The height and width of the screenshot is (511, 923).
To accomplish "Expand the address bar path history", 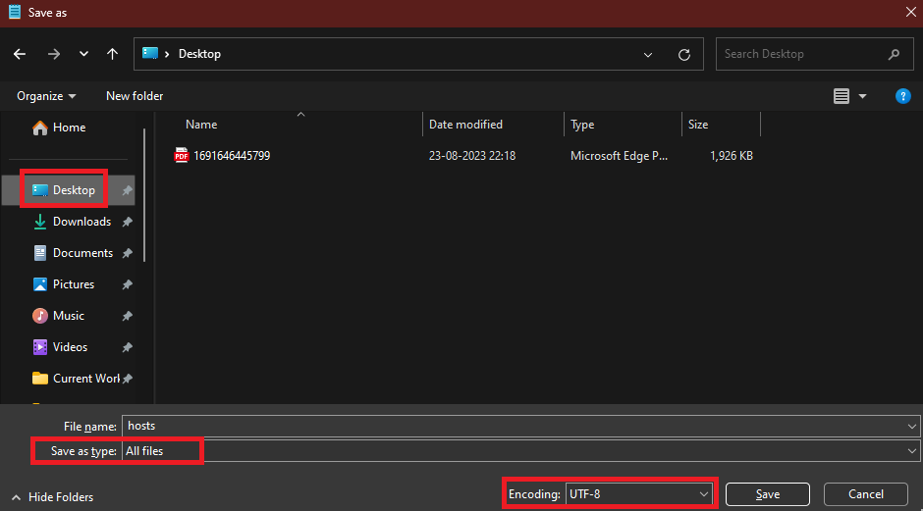I will click(647, 55).
